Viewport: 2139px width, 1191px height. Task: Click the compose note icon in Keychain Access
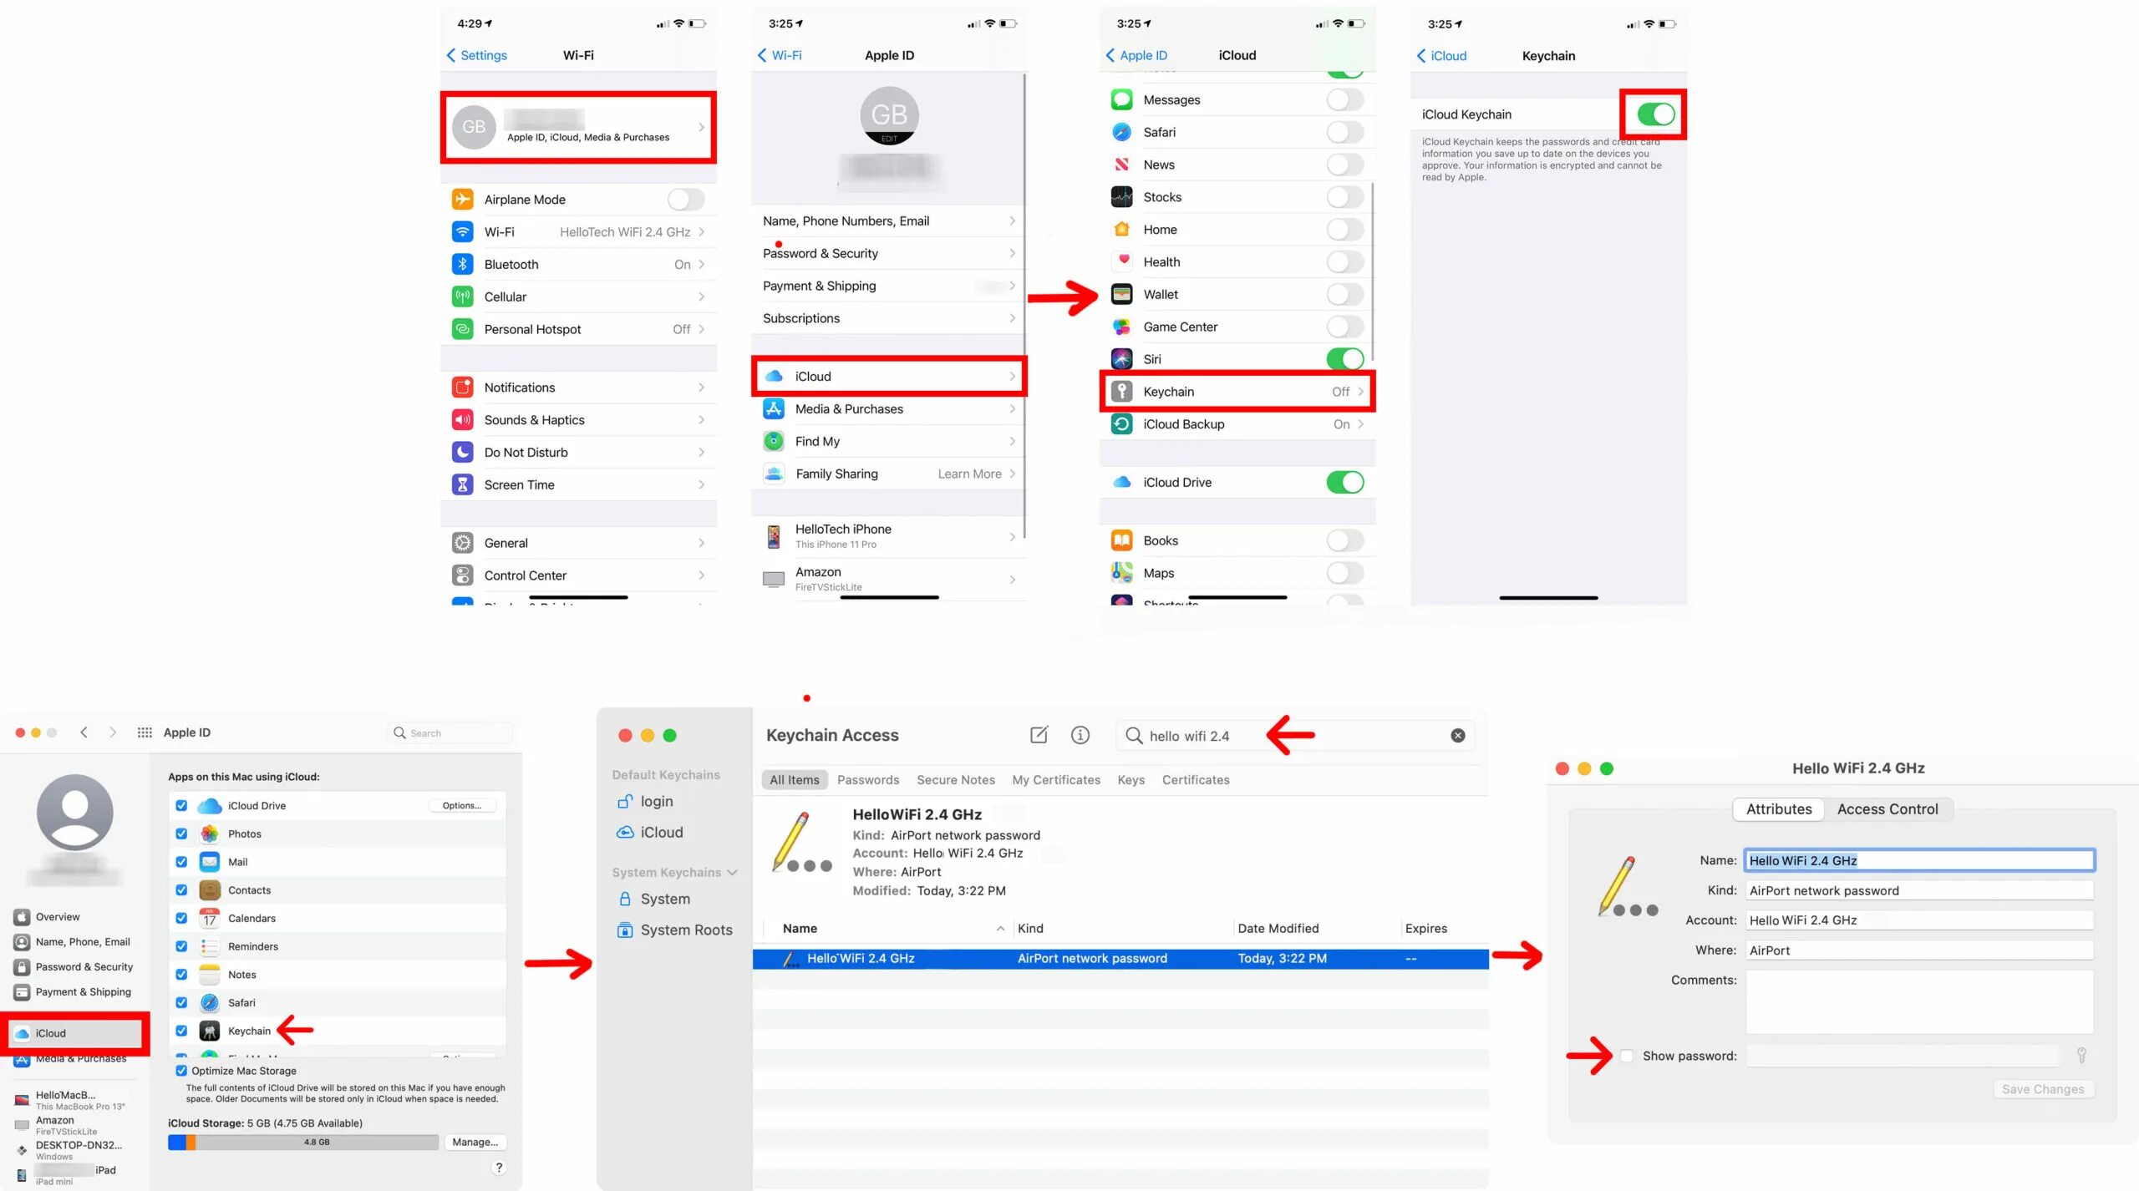point(1039,735)
